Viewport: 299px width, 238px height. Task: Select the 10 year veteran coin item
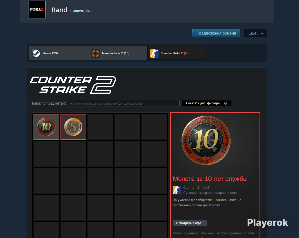pos(46,127)
